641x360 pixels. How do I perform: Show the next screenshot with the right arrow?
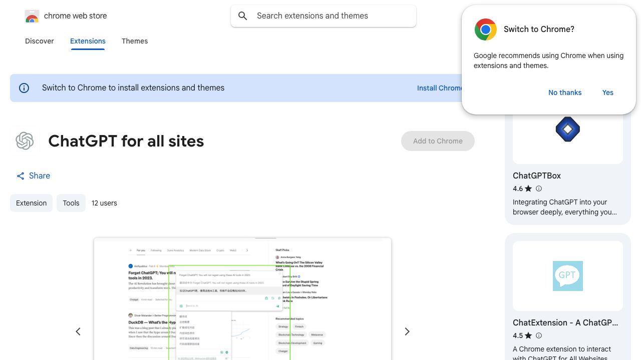[407, 331]
